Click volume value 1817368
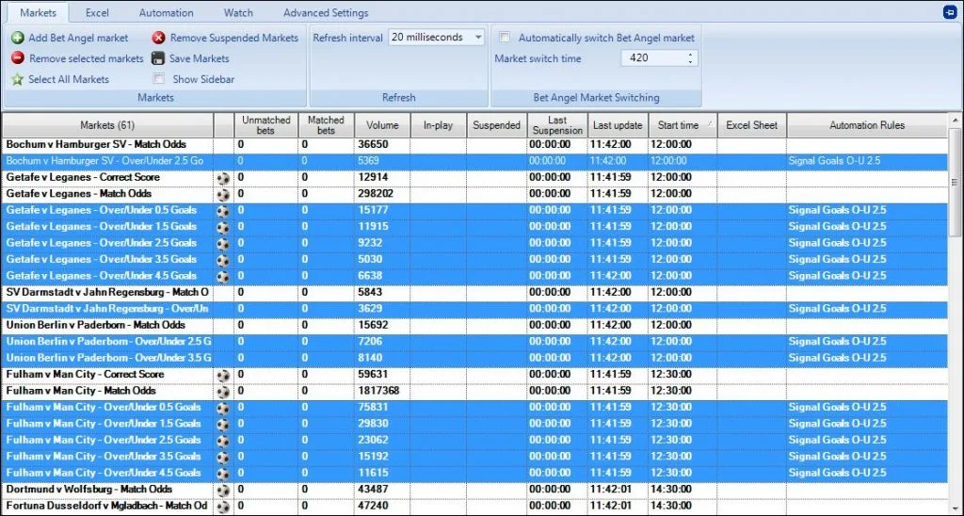 click(378, 391)
